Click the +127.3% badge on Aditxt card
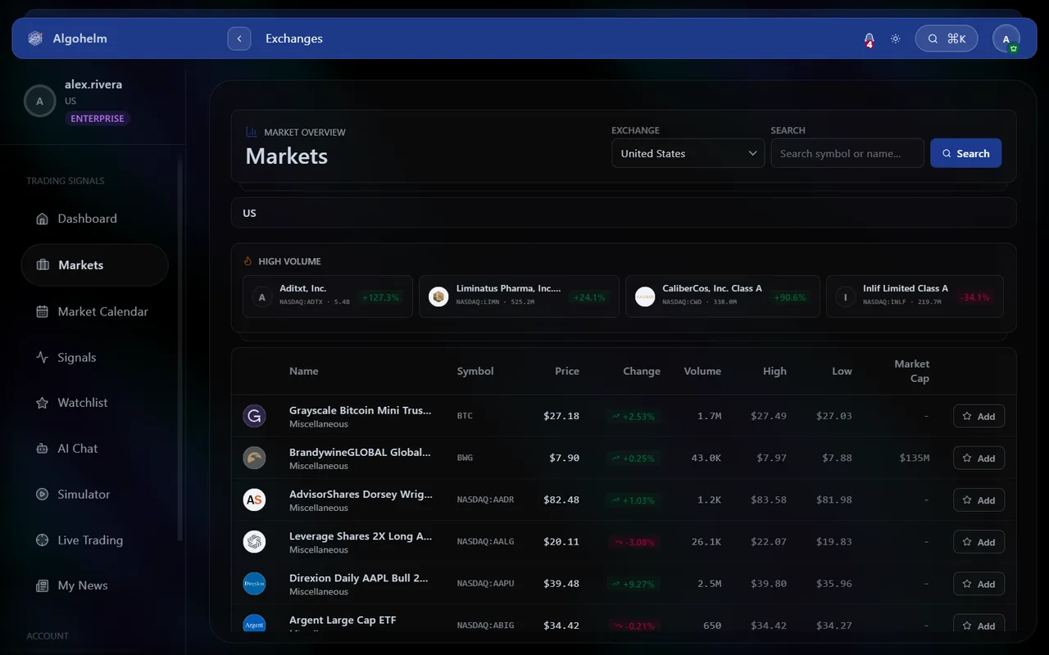Screen dimensions: 1049x655 pyautogui.click(x=380, y=297)
